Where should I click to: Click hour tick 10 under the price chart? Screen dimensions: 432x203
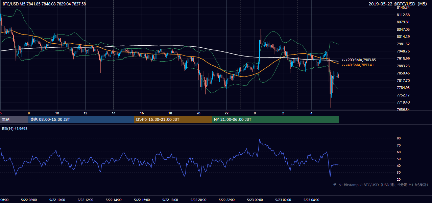click(57, 113)
